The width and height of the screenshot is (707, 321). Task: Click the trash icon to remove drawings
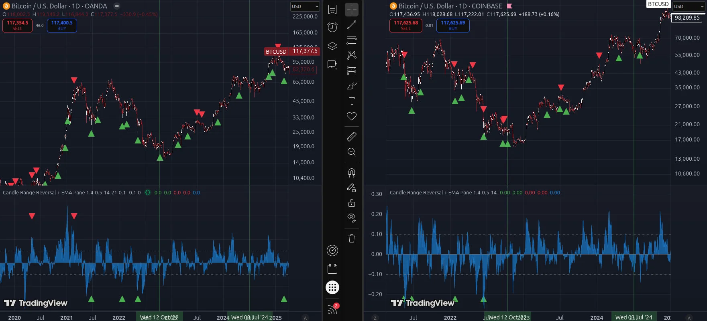352,239
